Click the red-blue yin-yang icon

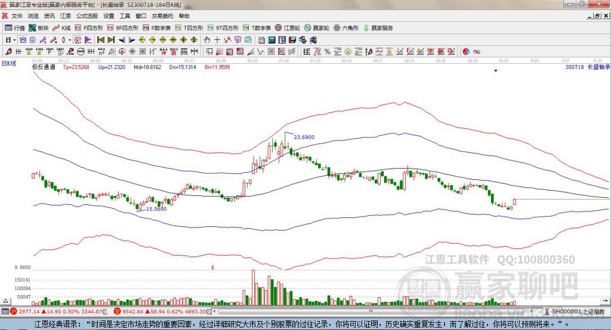466,51
